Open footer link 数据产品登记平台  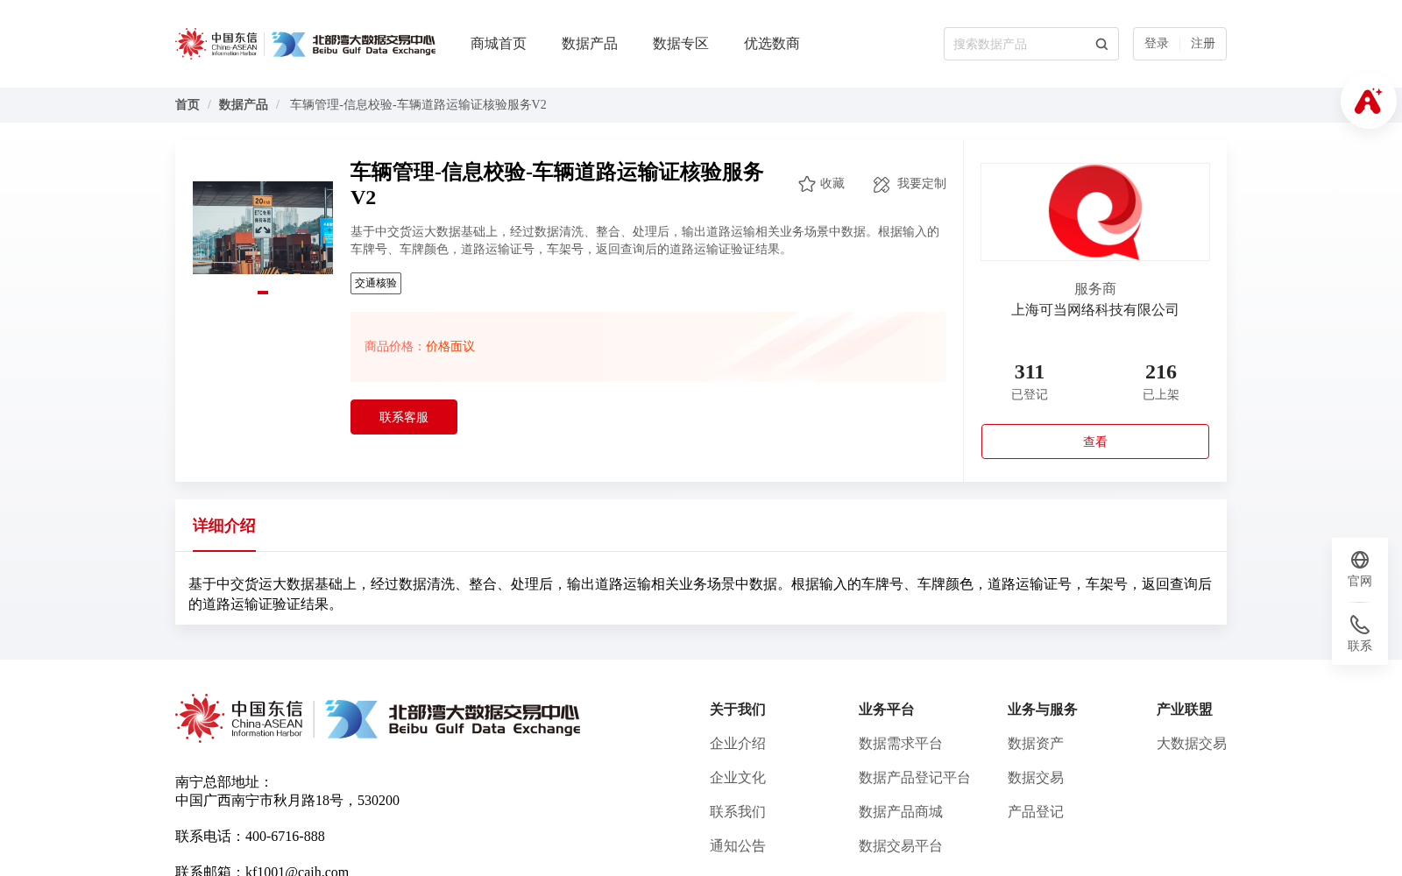tap(915, 778)
